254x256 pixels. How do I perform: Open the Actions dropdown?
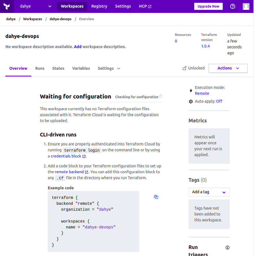228,68
